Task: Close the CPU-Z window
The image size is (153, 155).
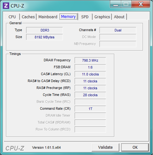Action: coord(141,4)
